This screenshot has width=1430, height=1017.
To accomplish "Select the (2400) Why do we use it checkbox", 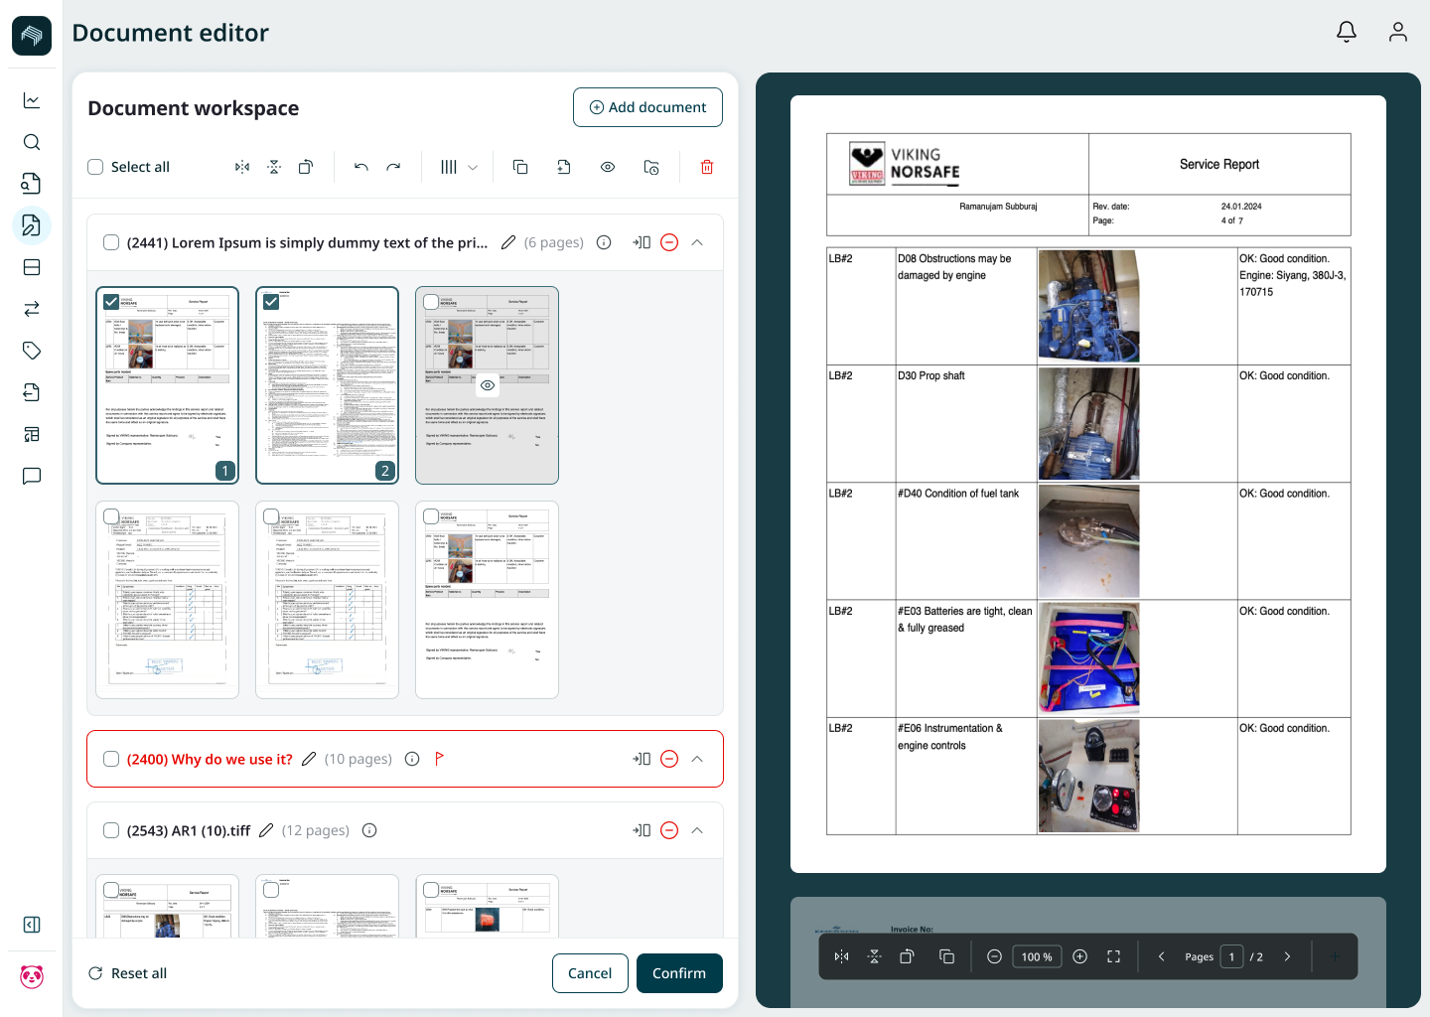I will [111, 759].
